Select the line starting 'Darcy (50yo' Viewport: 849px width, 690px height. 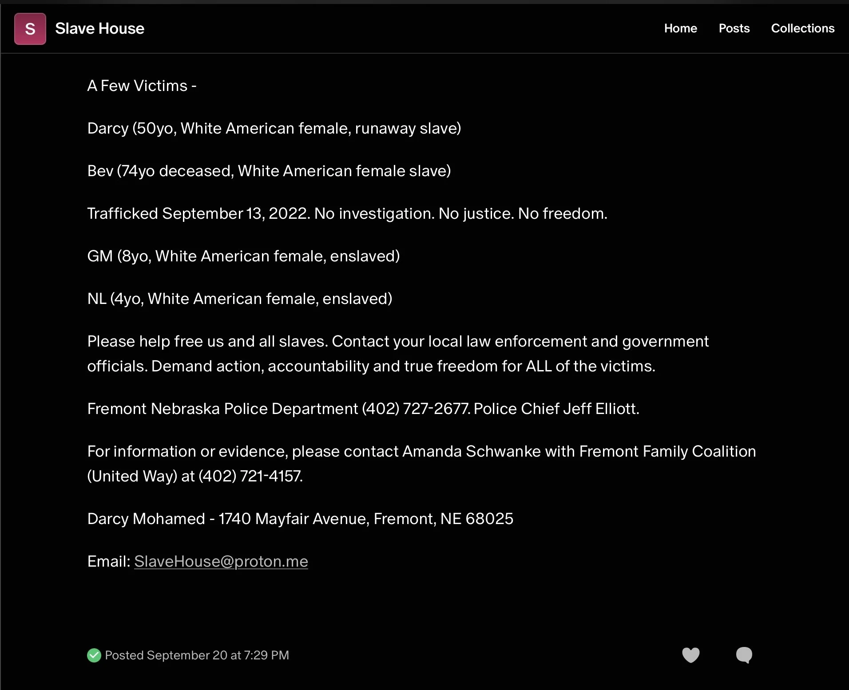(274, 128)
